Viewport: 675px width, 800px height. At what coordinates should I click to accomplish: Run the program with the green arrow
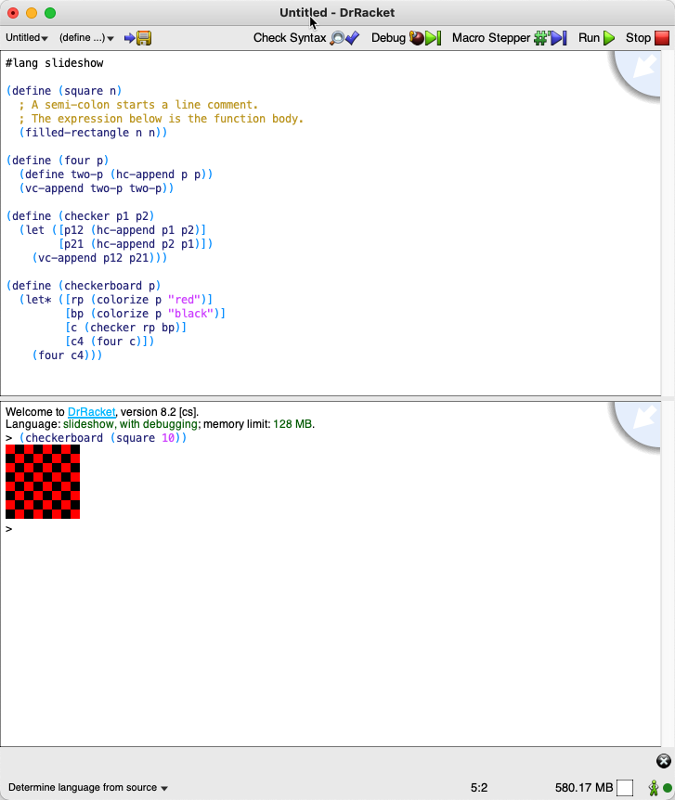tap(597, 38)
